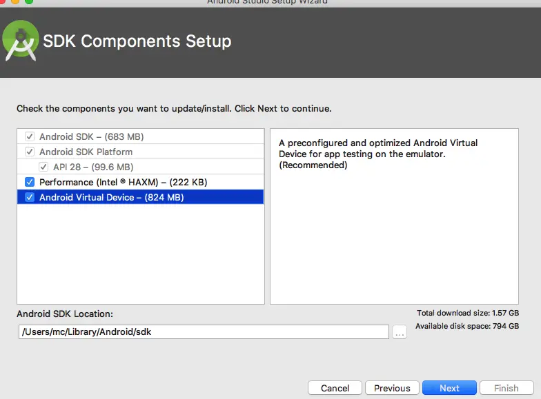This screenshot has height=399, width=541.
Task: Uncheck Performance (Intel HAXM) checkbox
Action: pyautogui.click(x=30, y=182)
